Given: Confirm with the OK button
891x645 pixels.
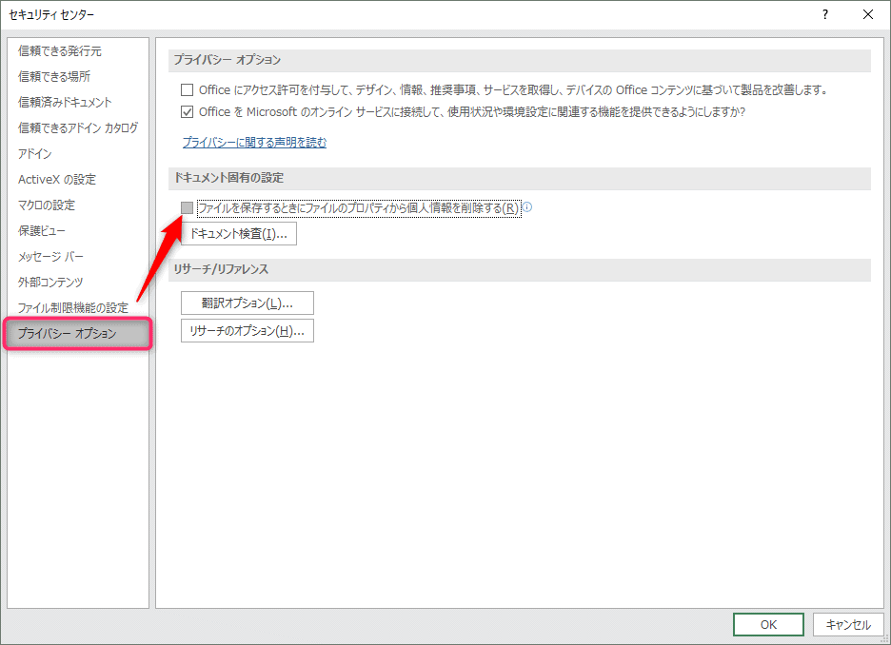Looking at the screenshot, I should pyautogui.click(x=768, y=625).
